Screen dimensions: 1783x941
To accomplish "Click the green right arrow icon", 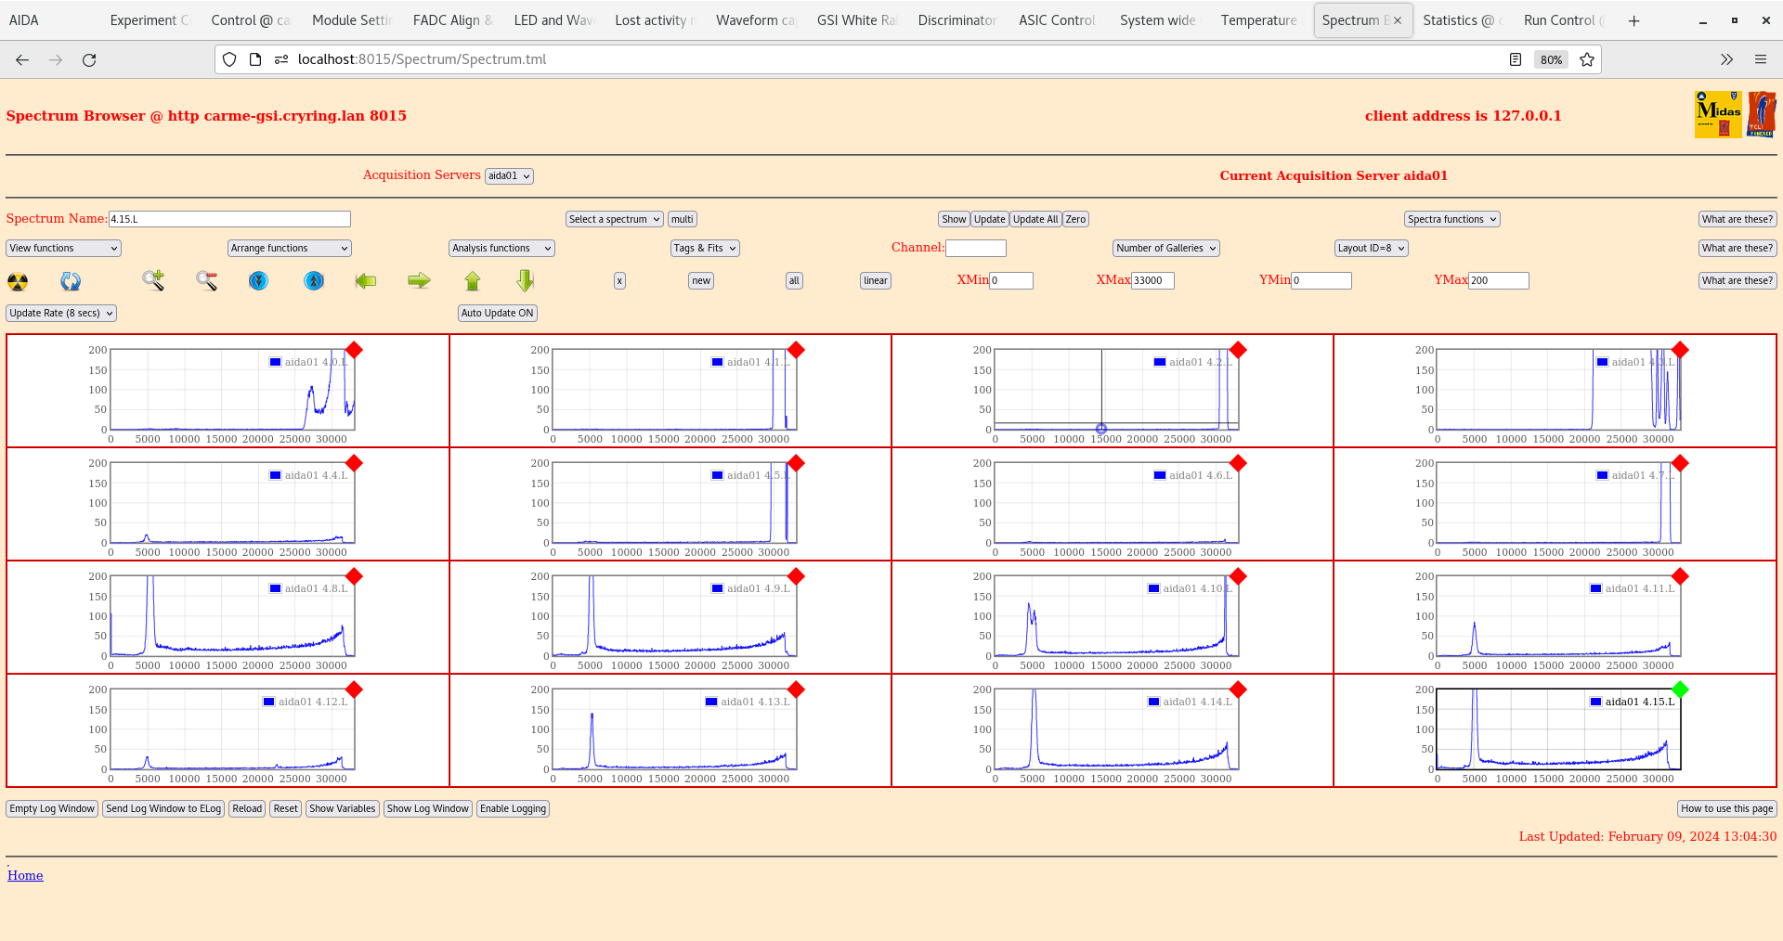I will coord(419,280).
